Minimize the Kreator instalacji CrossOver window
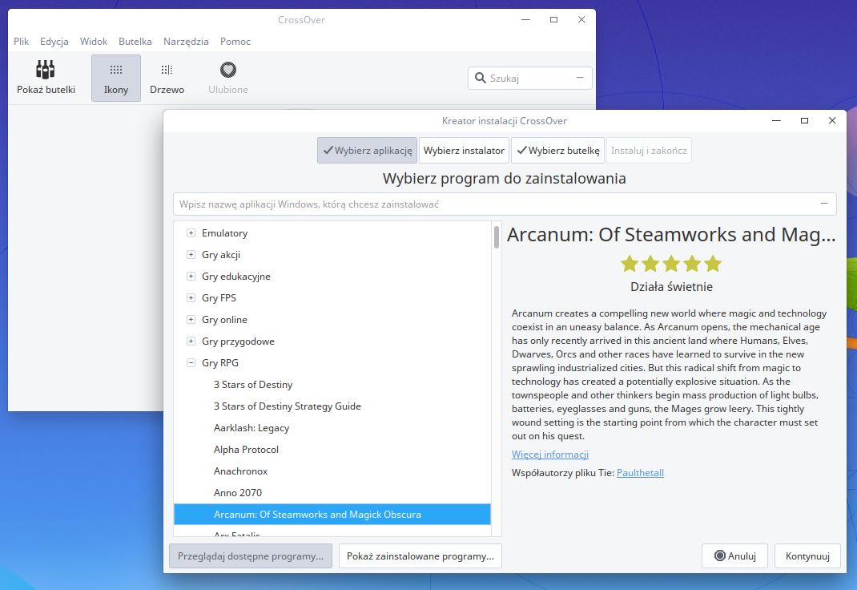The height and width of the screenshot is (590, 857). point(776,120)
